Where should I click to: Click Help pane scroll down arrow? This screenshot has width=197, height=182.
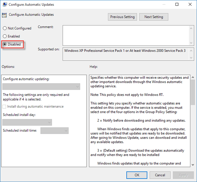click(x=193, y=165)
